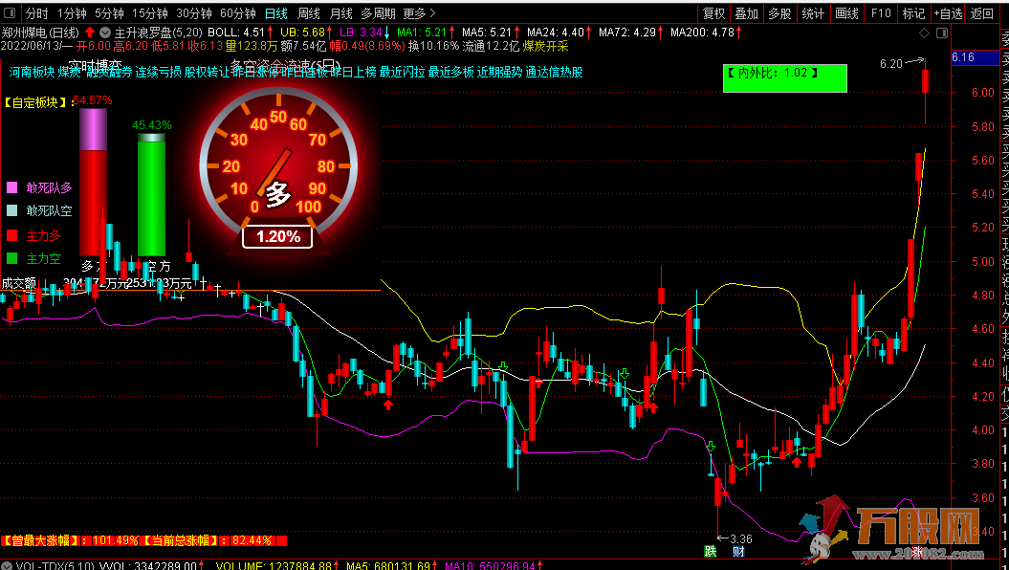Click the diamond icon at chart top-right

click(924, 33)
